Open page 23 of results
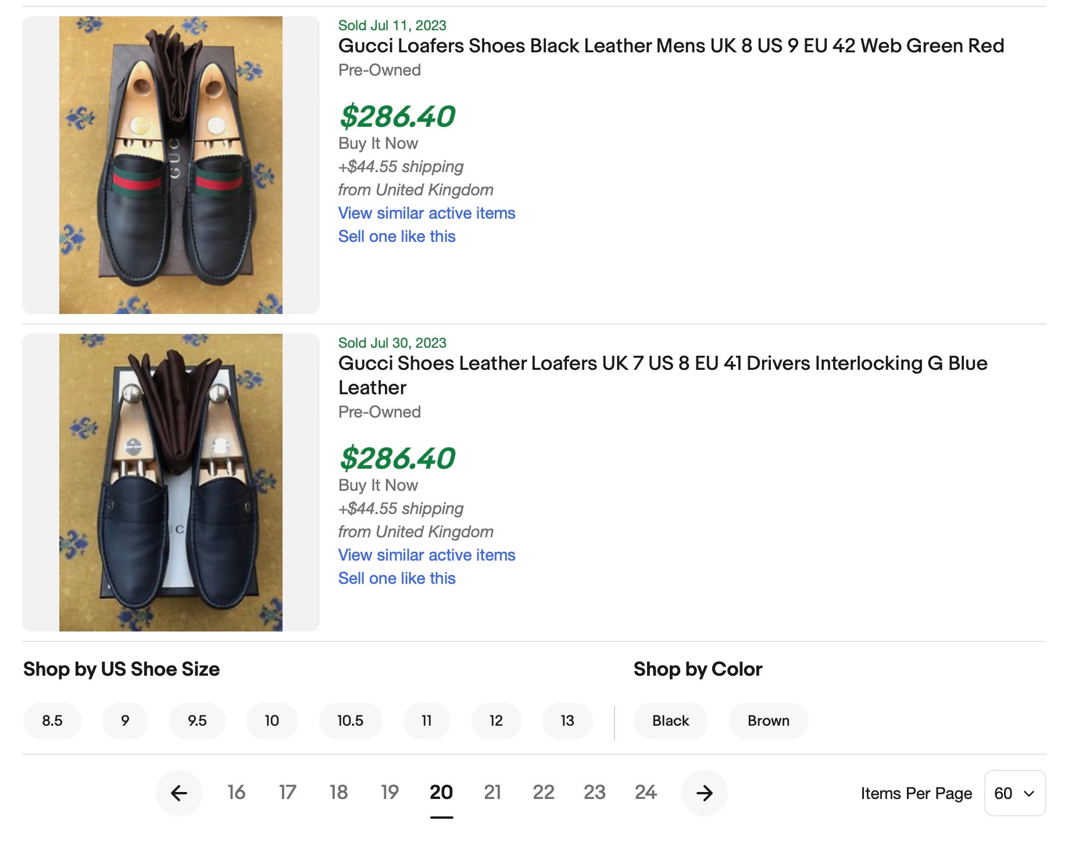The width and height of the screenshot is (1079, 842). (595, 792)
